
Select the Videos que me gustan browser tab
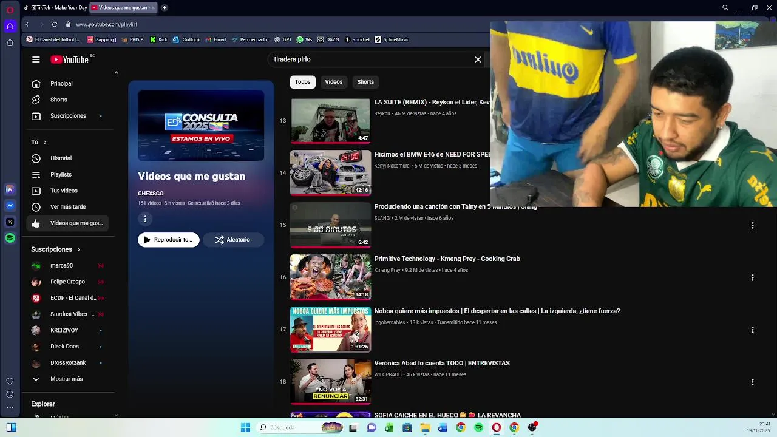pos(123,8)
